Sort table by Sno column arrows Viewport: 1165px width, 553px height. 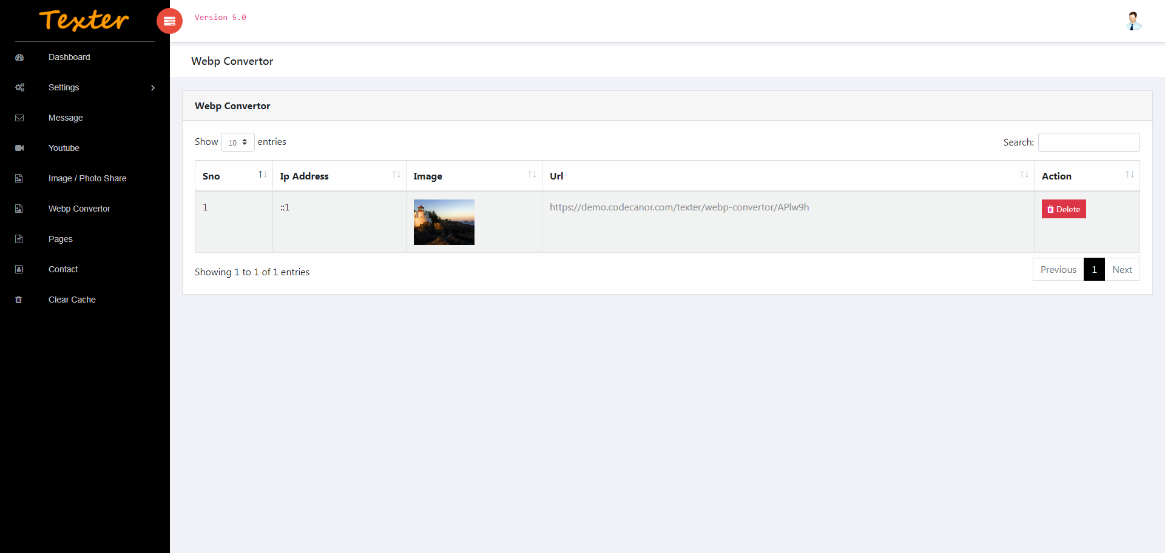click(x=263, y=175)
